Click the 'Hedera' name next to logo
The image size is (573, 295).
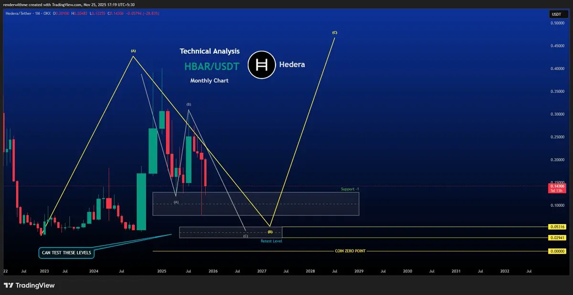click(293, 64)
